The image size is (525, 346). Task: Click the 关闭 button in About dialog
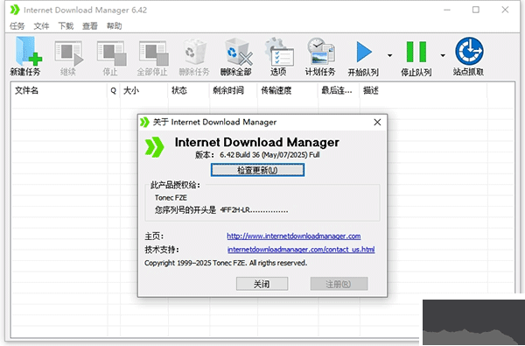[262, 284]
